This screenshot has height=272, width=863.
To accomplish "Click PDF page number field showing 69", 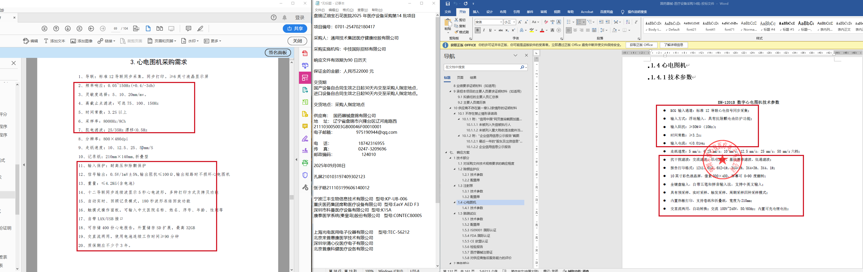I will 115,29.
